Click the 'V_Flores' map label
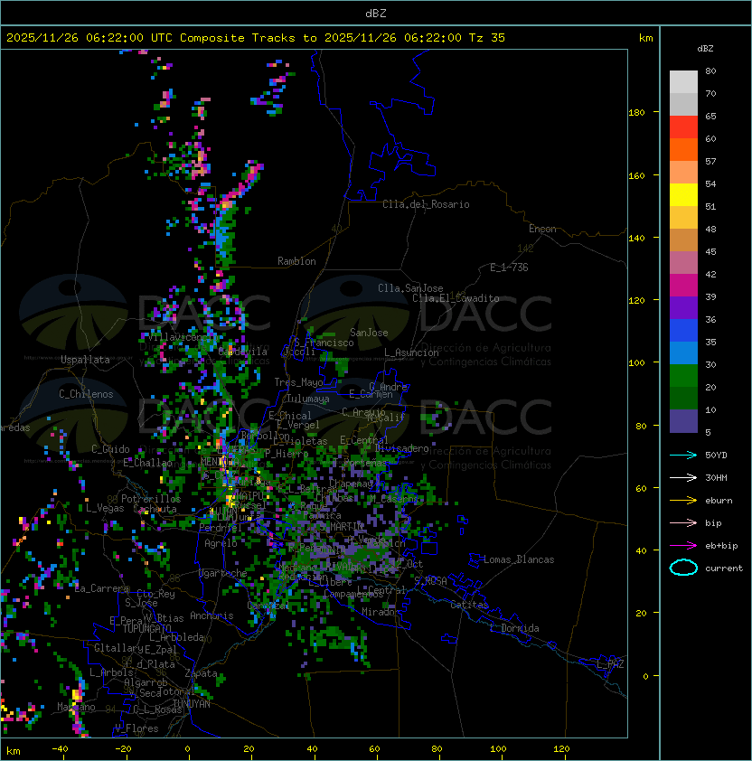 [136, 728]
